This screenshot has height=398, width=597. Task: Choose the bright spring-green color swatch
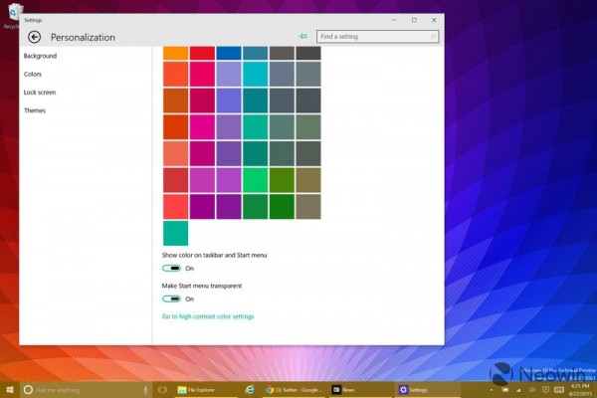pos(255,180)
